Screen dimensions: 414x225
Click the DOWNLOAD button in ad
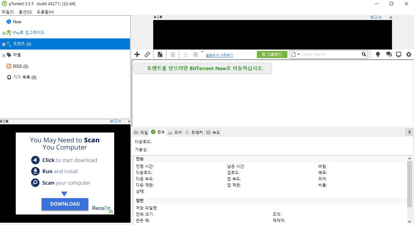pos(65,204)
